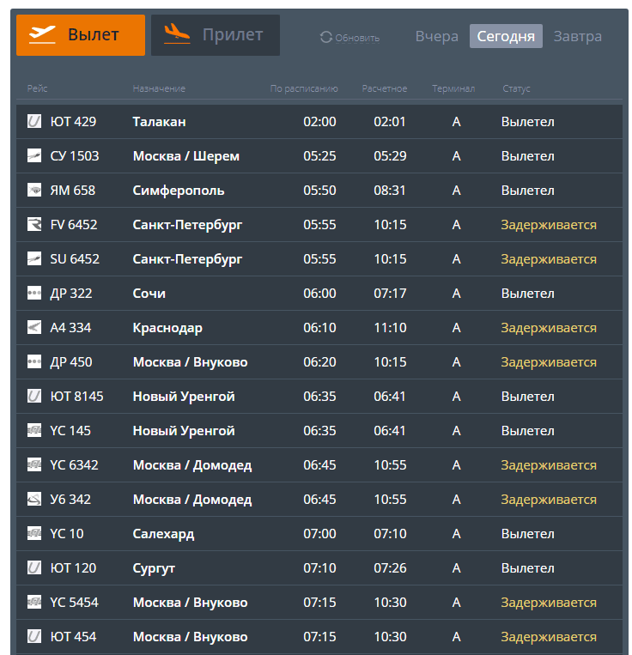Click the Рейс column header

pyautogui.click(x=37, y=88)
